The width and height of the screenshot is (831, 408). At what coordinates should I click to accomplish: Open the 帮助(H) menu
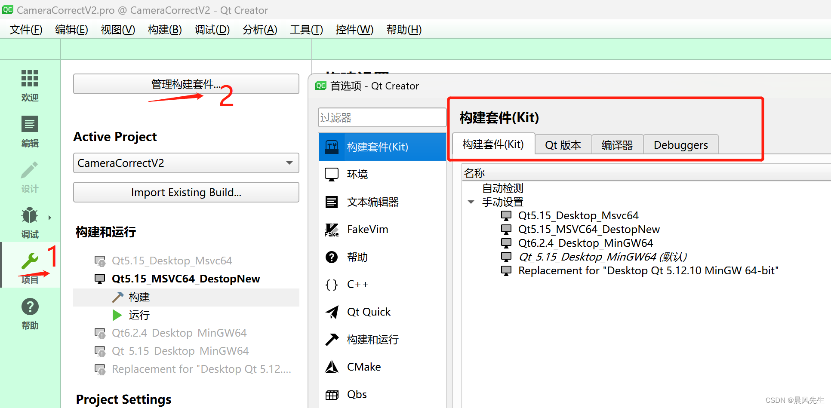404,30
